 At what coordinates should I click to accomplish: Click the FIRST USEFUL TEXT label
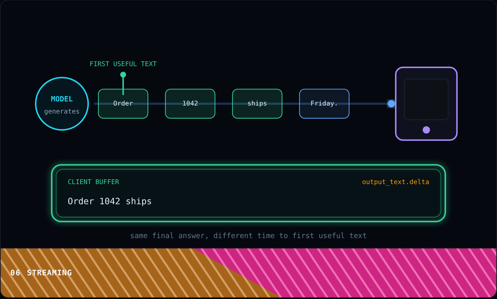coord(123,64)
